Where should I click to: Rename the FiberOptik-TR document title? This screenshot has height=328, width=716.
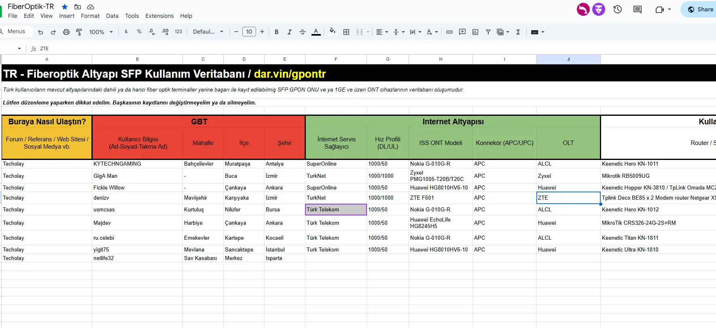[31, 6]
